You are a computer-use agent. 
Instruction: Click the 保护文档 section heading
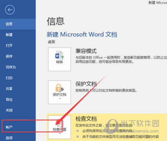point(86,84)
